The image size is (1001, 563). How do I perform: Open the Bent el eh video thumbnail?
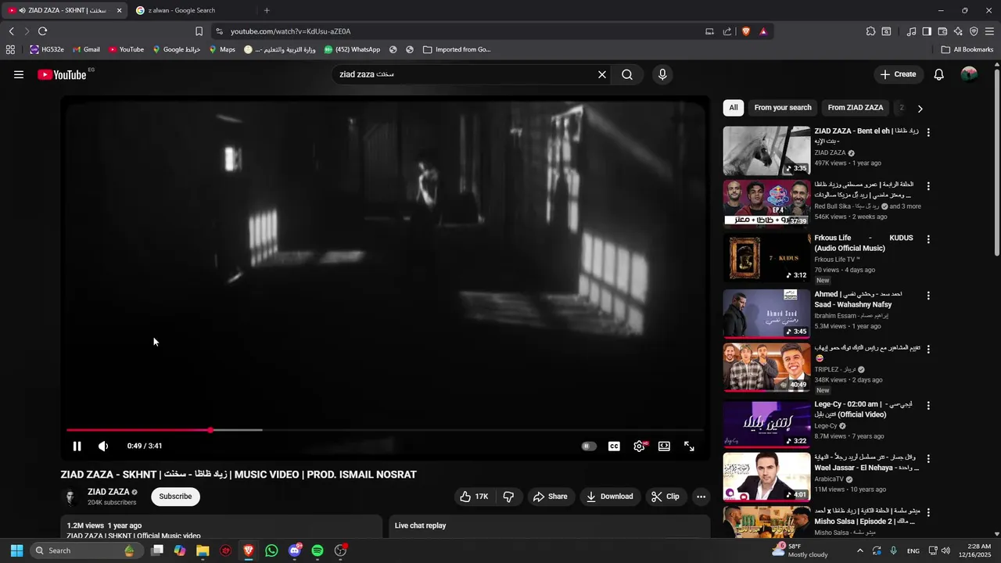pos(766,151)
